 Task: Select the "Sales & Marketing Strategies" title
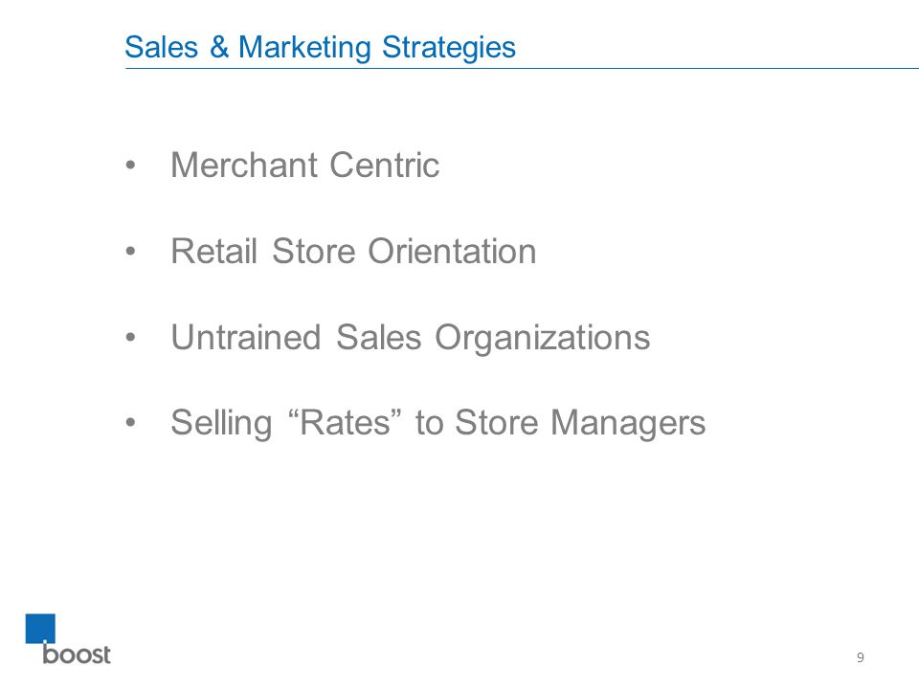click(x=320, y=48)
